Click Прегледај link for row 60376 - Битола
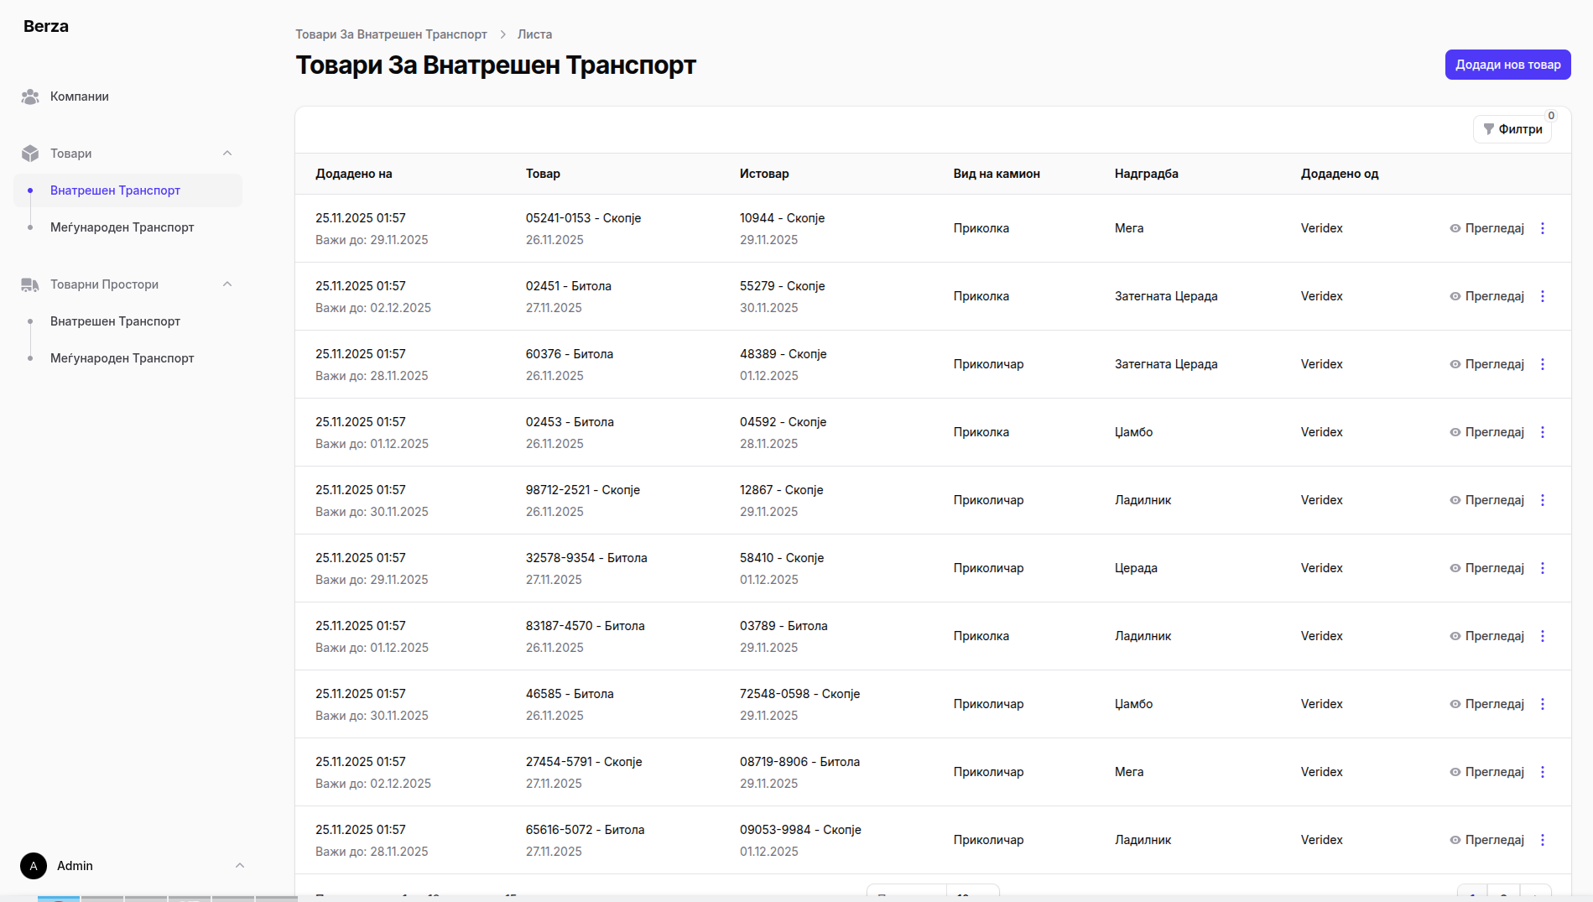The image size is (1593, 902). click(x=1494, y=364)
